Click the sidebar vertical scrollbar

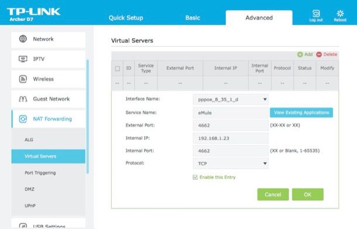point(88,117)
